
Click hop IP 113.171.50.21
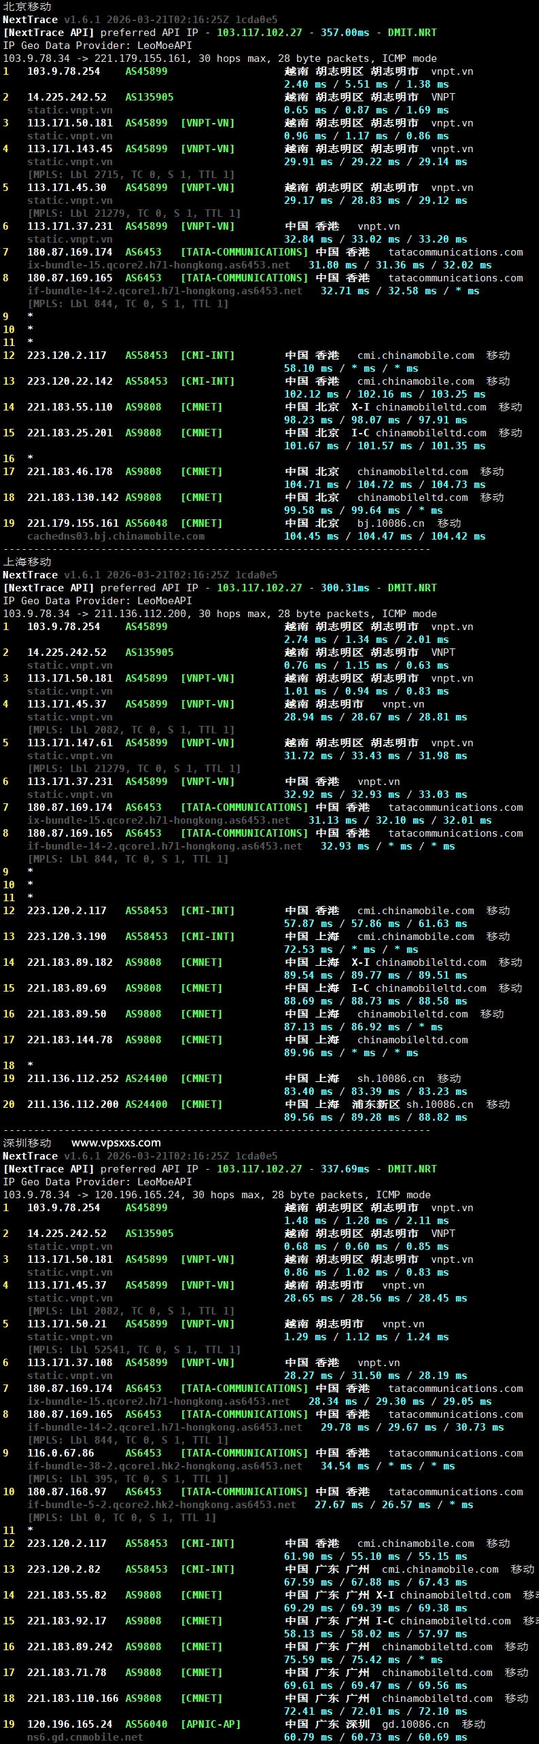(67, 1324)
